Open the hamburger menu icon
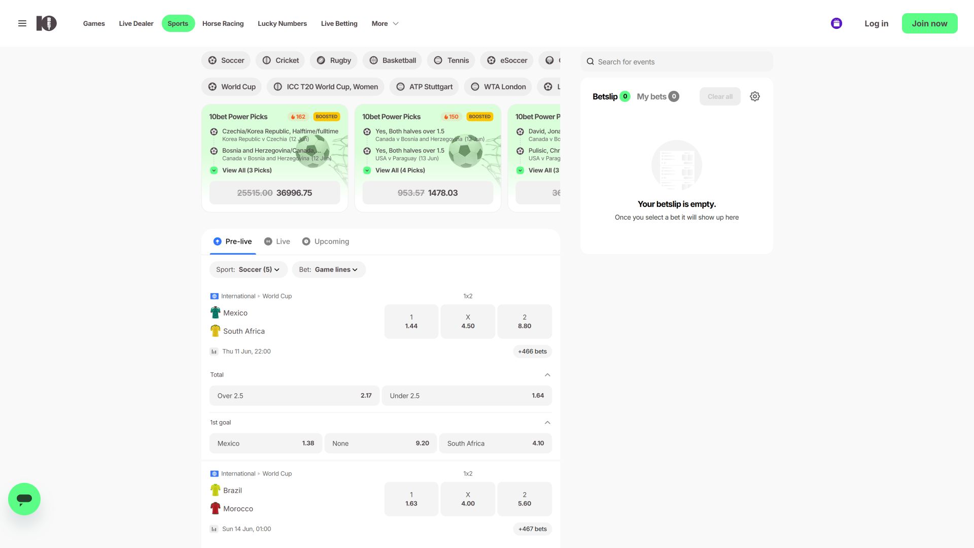Screen dimensions: 974x548 22,23
